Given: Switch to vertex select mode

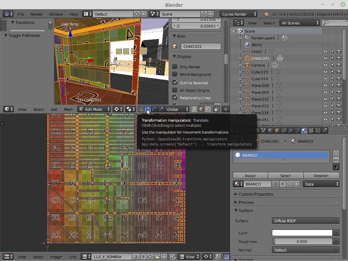Looking at the screenshot, I should pyautogui.click(x=194, y=109).
